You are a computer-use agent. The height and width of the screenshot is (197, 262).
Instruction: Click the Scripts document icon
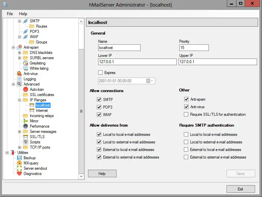26,142
